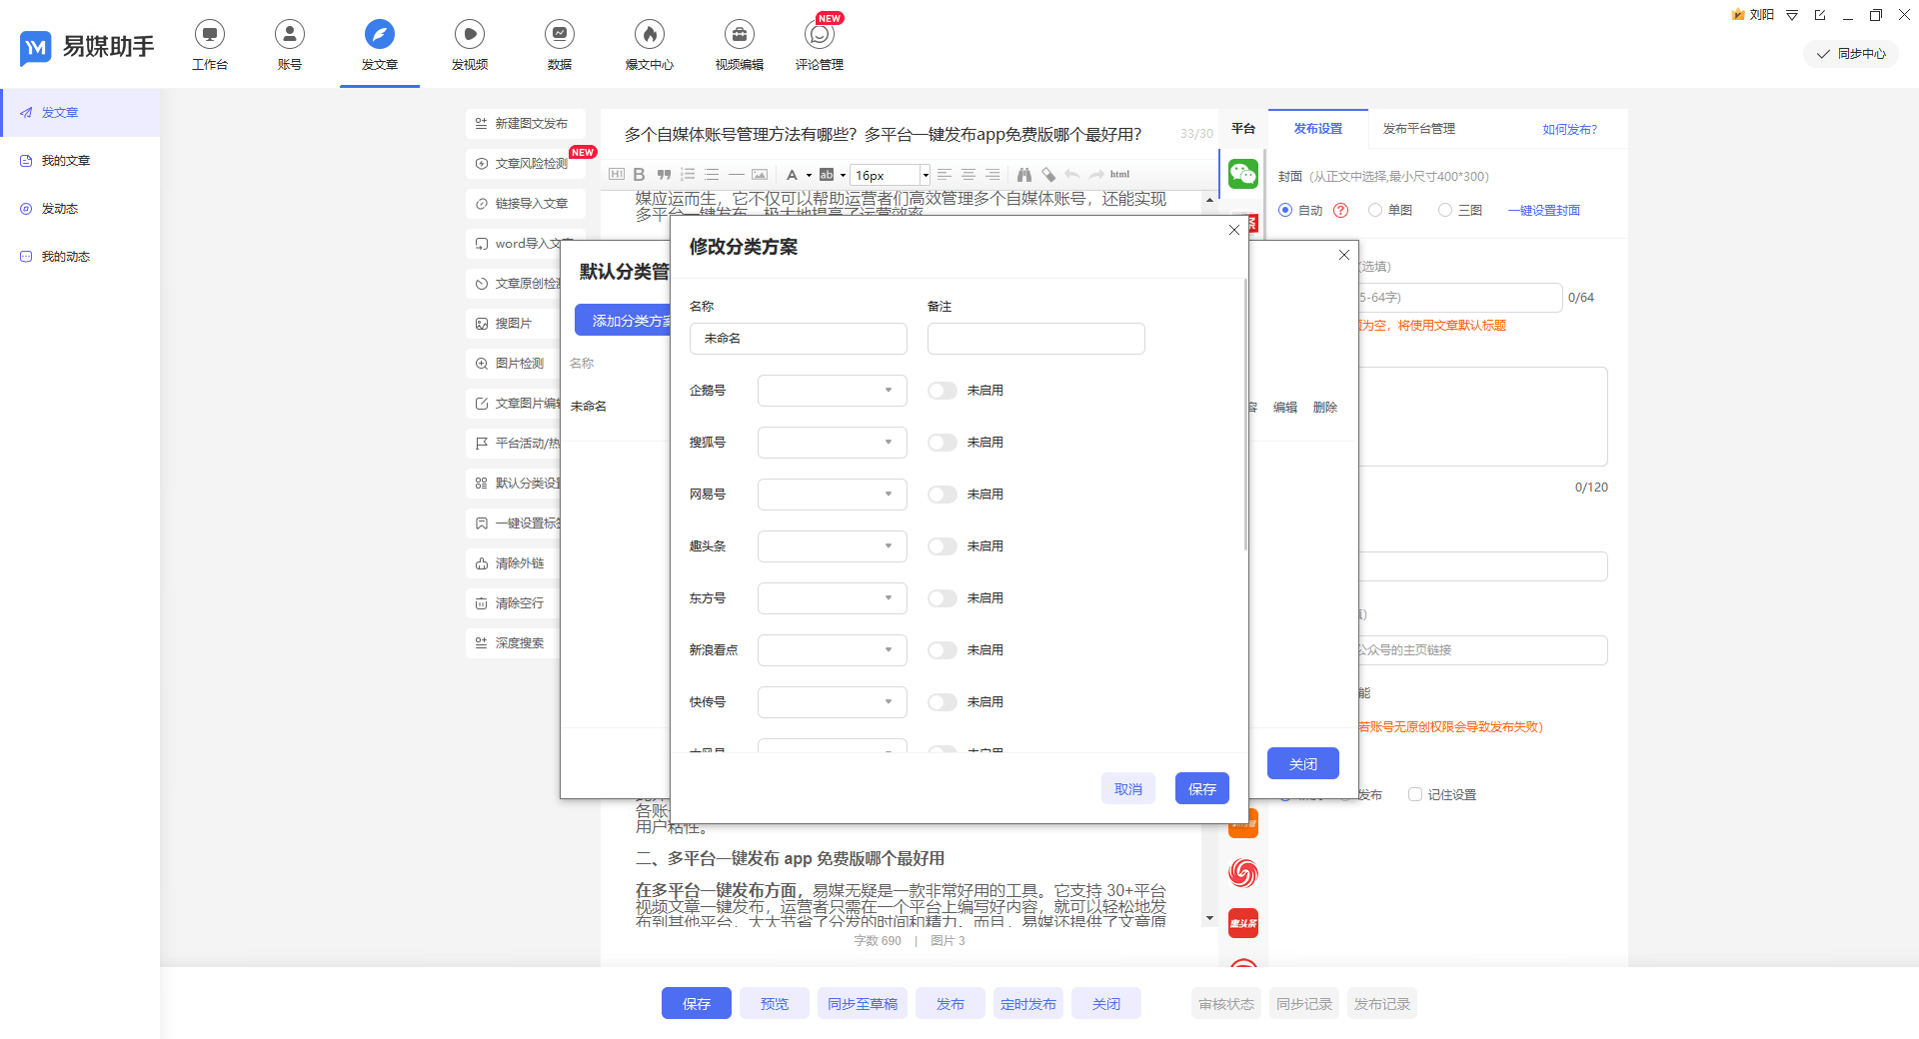Click the binoculars find icon
Image resolution: width=1919 pixels, height=1039 pixels.
1024,174
